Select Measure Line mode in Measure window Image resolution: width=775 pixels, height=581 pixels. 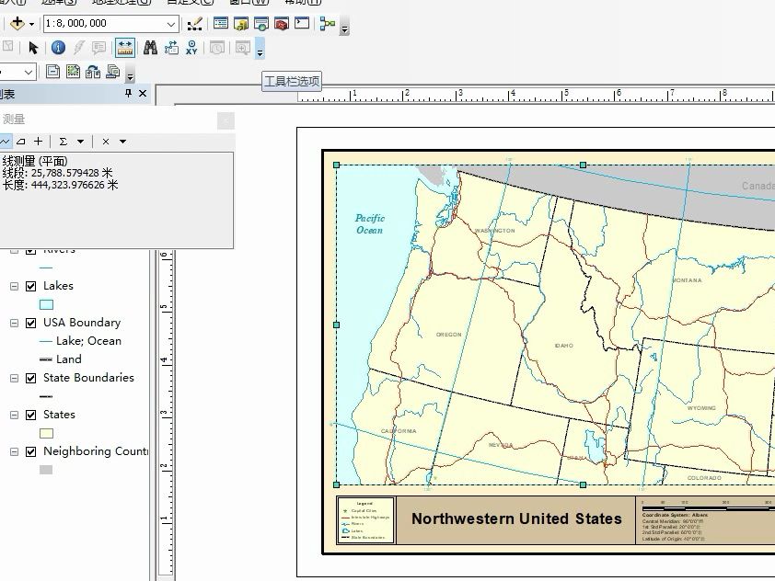5,142
